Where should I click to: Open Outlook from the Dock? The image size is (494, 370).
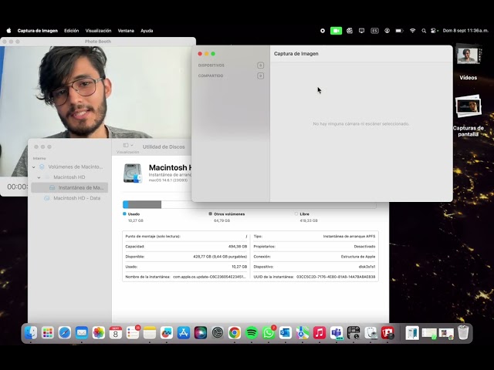[286, 333]
